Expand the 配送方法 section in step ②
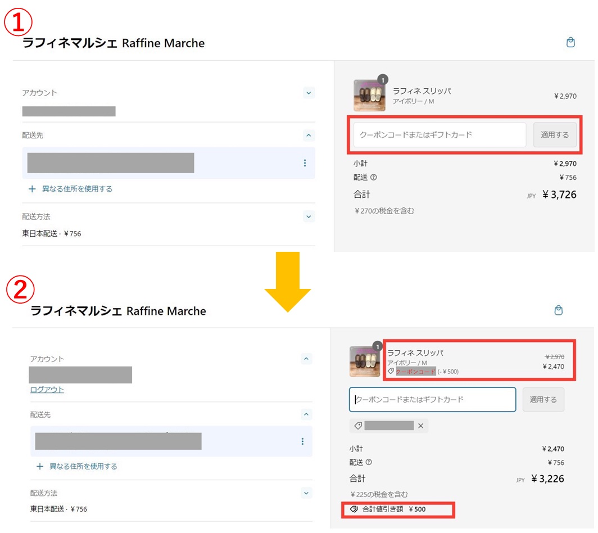 (306, 493)
